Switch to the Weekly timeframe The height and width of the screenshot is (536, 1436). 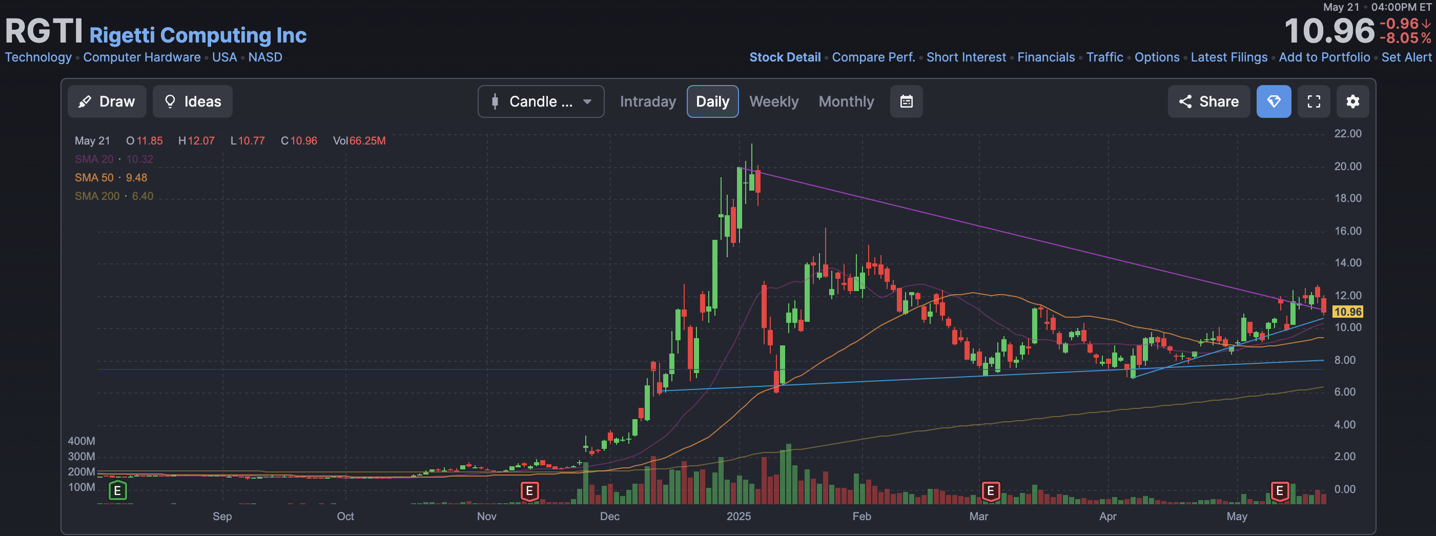tap(774, 101)
